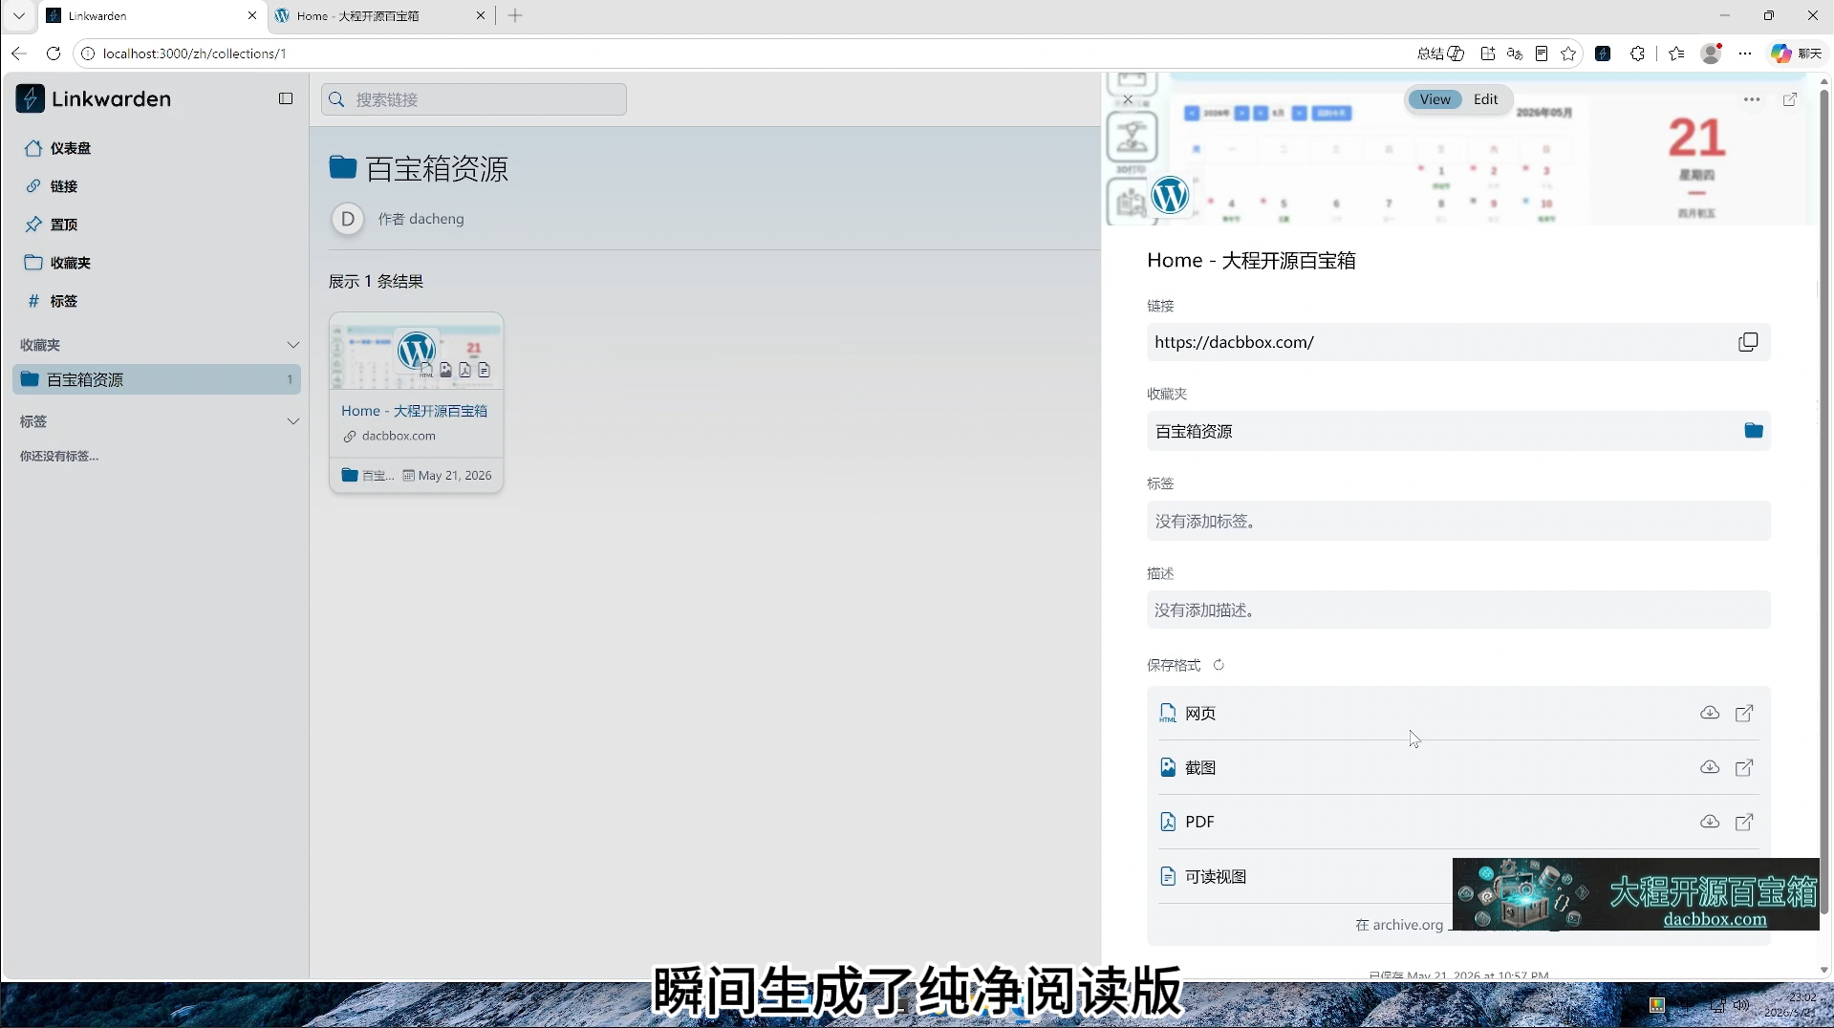Open link in new tab icon at panel top
This screenshot has width=1834, height=1028.
tap(1790, 99)
